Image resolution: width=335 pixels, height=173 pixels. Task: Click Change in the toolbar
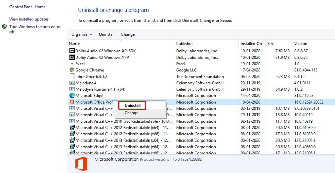[x=128, y=34]
